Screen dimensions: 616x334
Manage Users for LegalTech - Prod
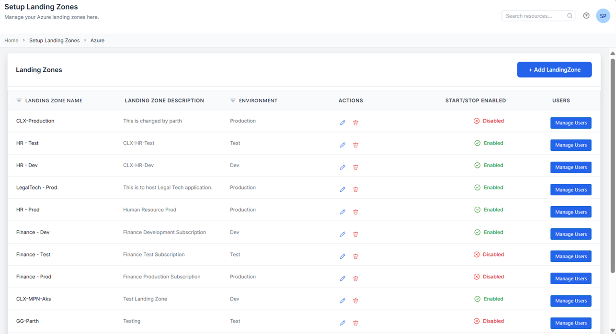click(x=571, y=189)
